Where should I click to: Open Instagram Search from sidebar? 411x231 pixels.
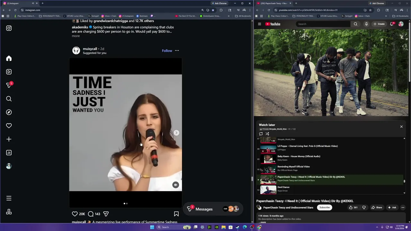click(9, 99)
